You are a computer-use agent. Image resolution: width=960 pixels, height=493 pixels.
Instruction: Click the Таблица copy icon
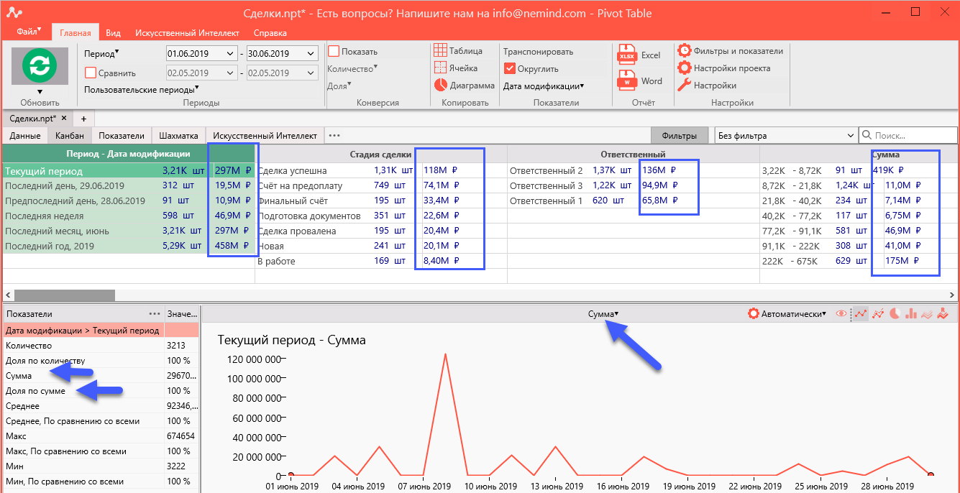coord(440,51)
